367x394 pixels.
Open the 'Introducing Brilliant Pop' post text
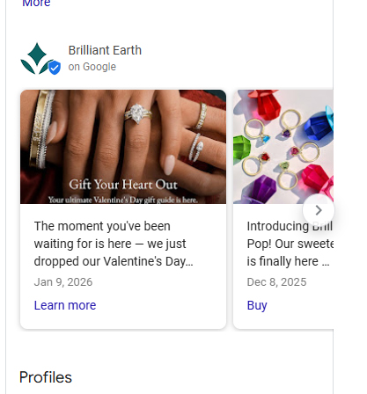click(x=290, y=244)
